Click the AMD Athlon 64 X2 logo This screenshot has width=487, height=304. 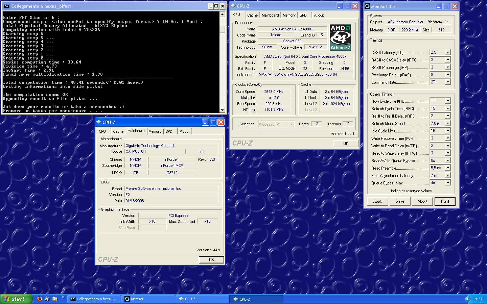(x=340, y=37)
